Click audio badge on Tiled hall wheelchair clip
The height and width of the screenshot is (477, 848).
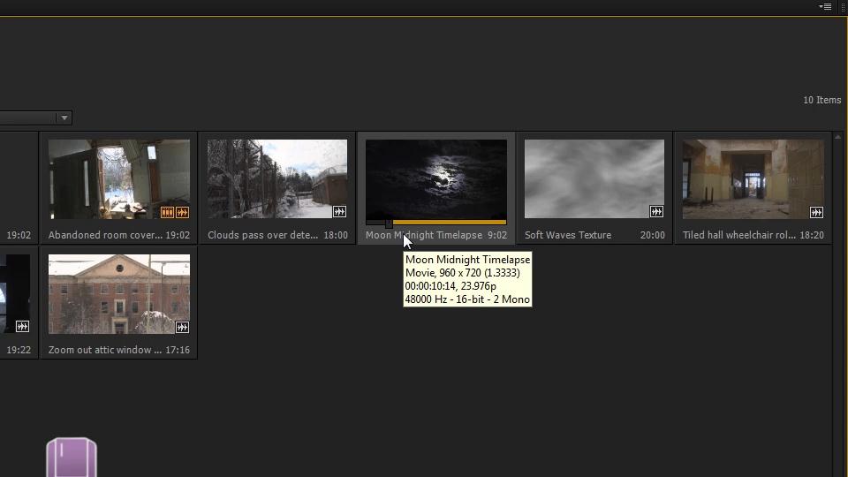[x=816, y=213]
